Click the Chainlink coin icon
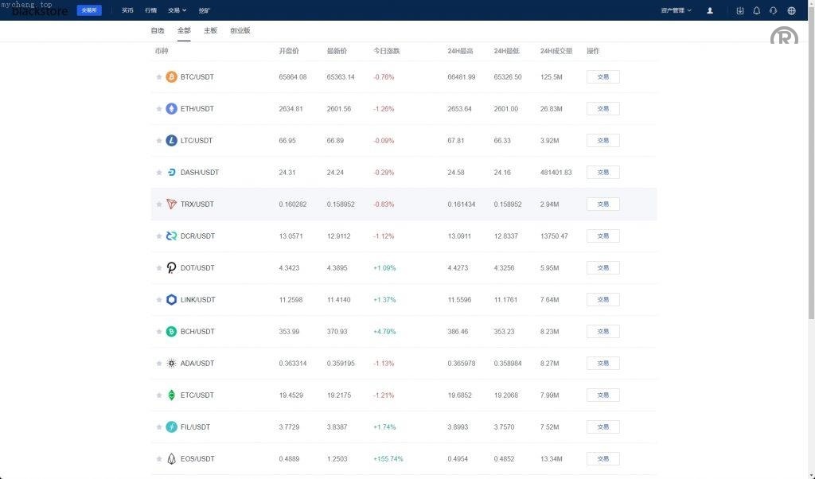Screen dimensions: 815x479 [x=171, y=300]
